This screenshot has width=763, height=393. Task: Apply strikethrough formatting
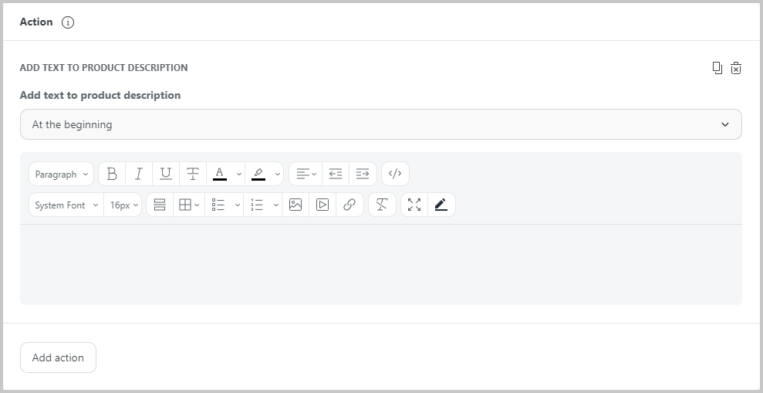tap(193, 174)
